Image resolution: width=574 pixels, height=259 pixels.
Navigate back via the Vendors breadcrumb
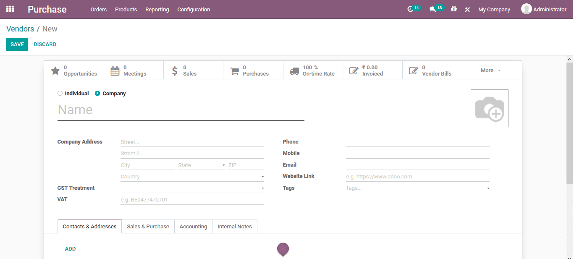[20, 29]
